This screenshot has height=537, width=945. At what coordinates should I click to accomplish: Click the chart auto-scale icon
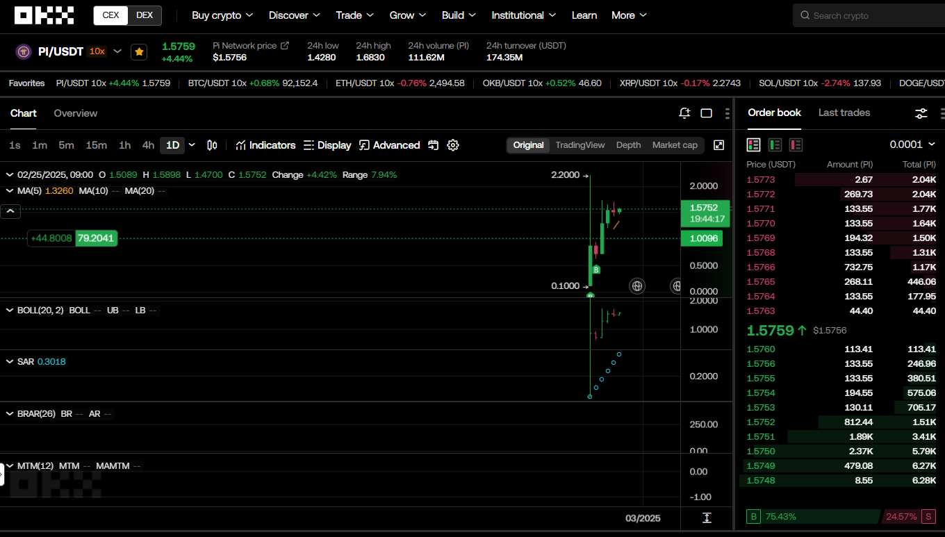[x=707, y=518]
